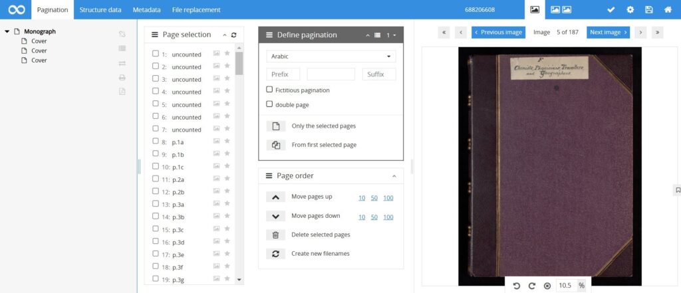Open the Structure data tab
Viewport: 681px width, 293px height.
[x=100, y=9]
